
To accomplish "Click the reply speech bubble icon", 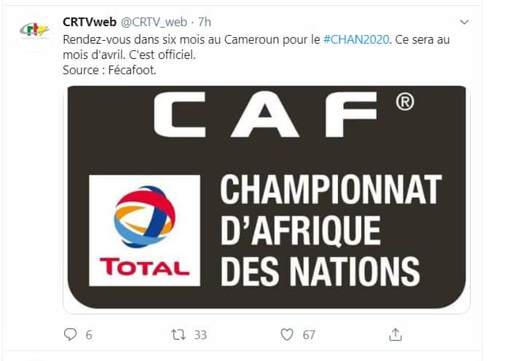I will pyautogui.click(x=70, y=335).
